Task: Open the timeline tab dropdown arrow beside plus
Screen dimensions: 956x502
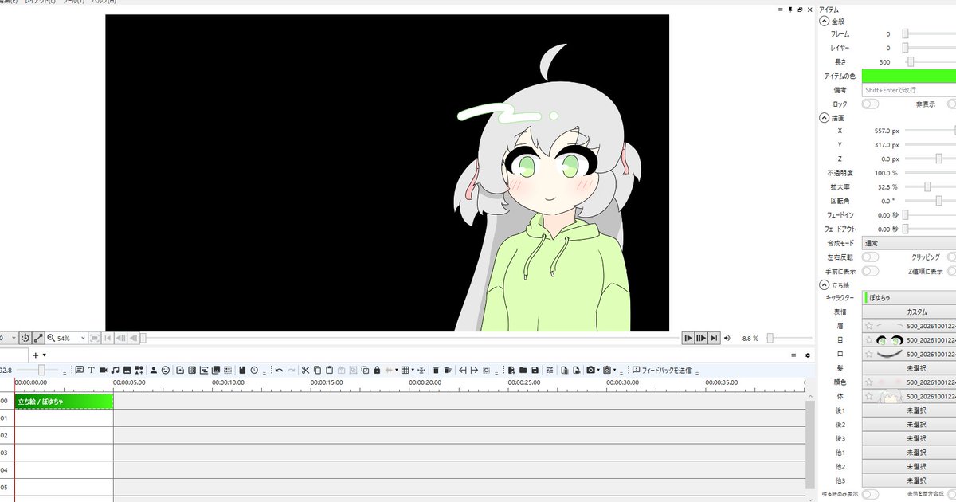Action: coord(45,355)
